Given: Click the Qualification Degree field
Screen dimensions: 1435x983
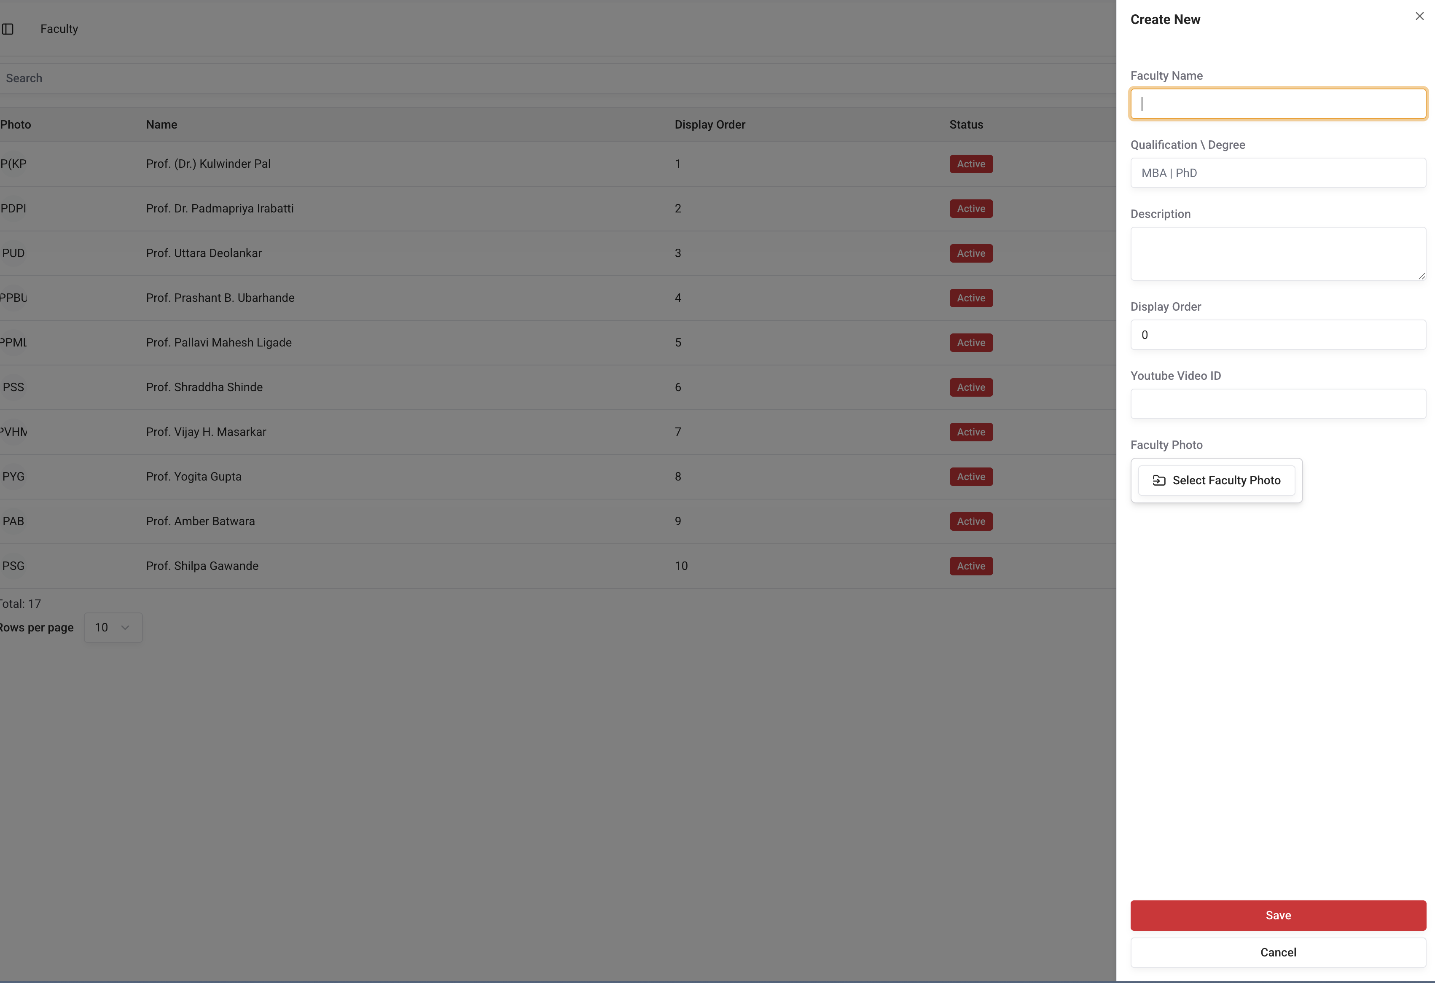Looking at the screenshot, I should point(1277,173).
